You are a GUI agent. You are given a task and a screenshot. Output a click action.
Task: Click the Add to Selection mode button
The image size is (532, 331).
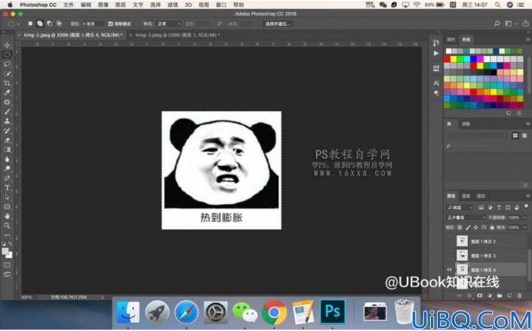click(x=40, y=23)
